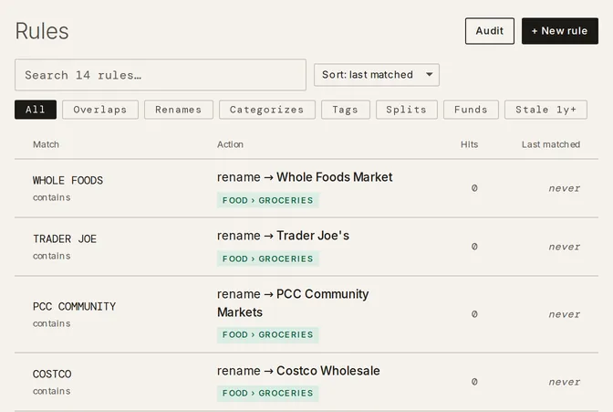Click the hits count in PCC Community row
Image resolution: width=613 pixels, height=412 pixels.
tap(474, 314)
